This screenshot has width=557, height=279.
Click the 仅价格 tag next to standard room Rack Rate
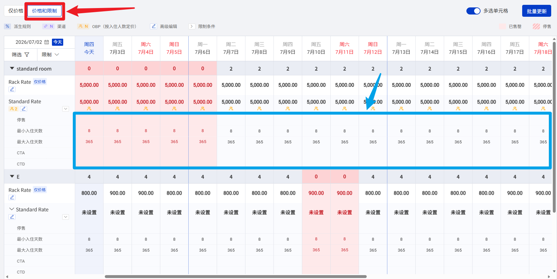(x=40, y=82)
